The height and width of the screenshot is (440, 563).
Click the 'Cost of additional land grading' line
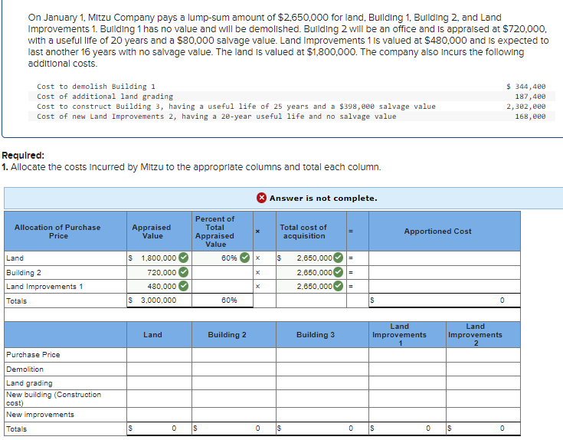tap(105, 97)
